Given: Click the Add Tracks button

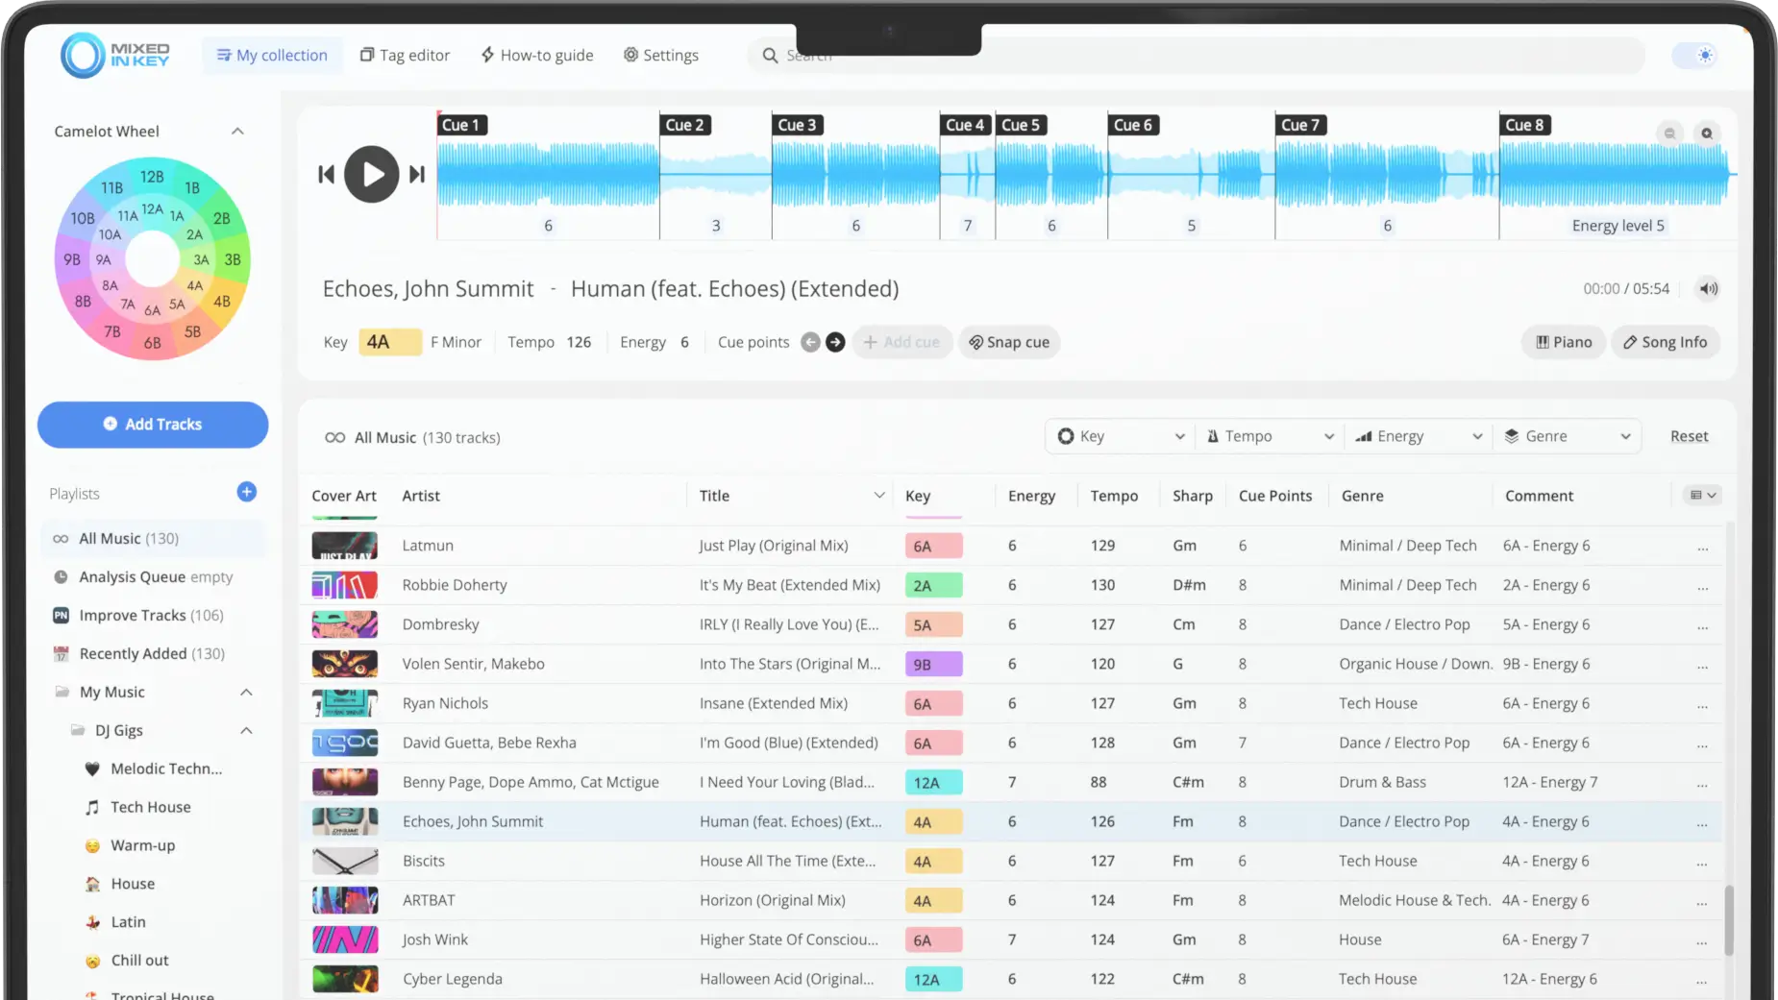Looking at the screenshot, I should pyautogui.click(x=153, y=425).
